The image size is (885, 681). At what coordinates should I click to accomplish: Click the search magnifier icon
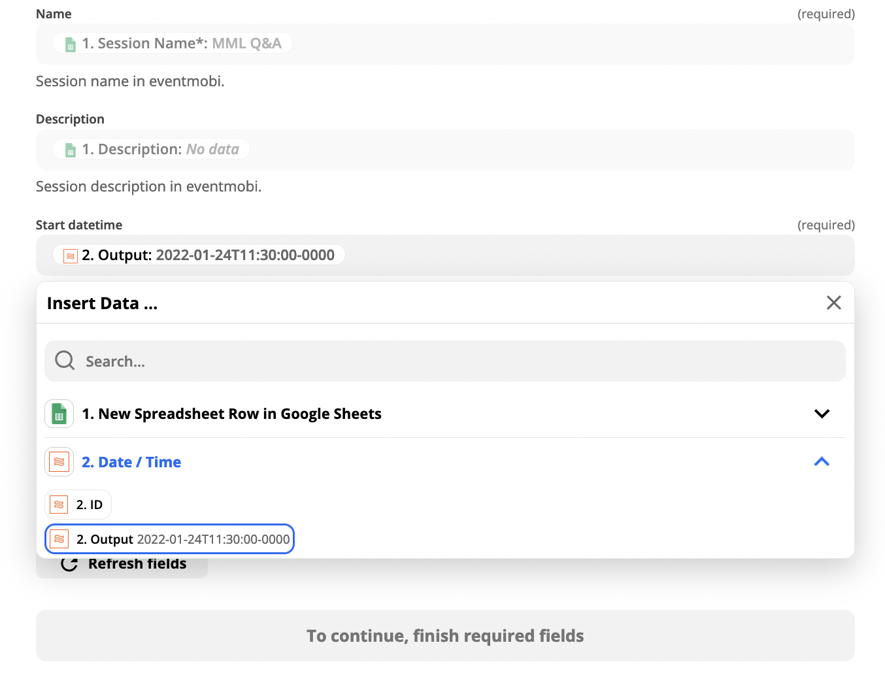pos(65,361)
